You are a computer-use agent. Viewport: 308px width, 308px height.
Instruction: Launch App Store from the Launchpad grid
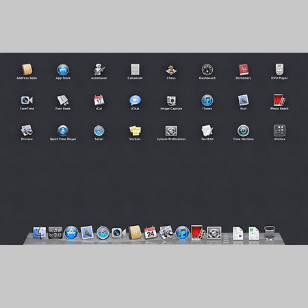coord(63,70)
